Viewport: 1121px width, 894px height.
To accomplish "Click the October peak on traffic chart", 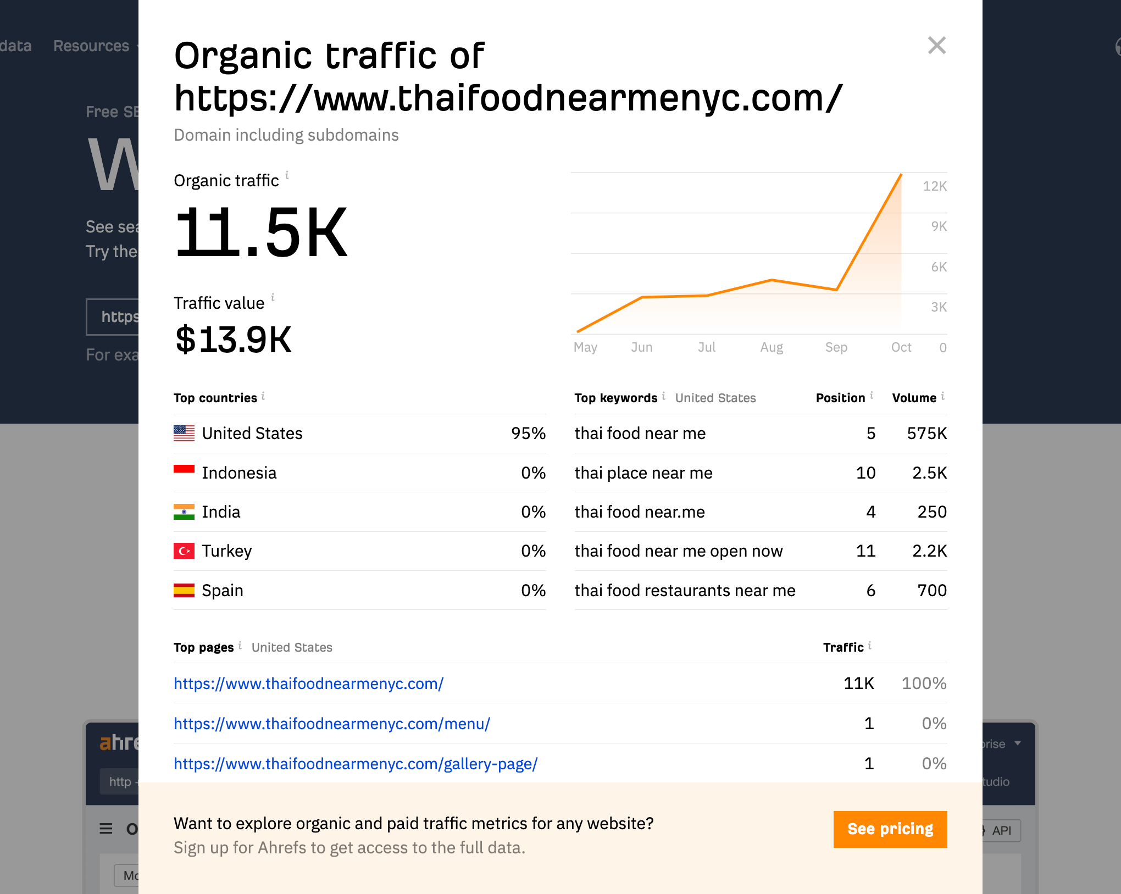I will point(901,175).
